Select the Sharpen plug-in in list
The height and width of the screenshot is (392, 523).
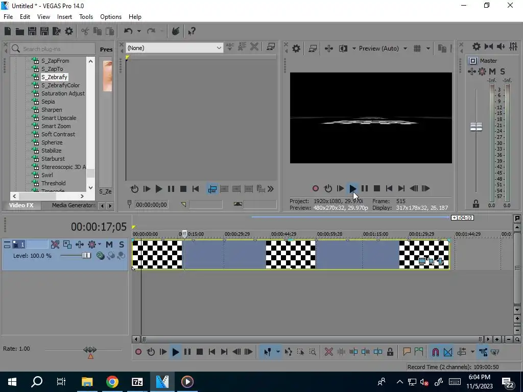coord(52,110)
